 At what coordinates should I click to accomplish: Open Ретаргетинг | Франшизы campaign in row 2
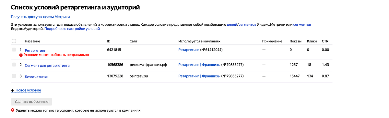199,65
